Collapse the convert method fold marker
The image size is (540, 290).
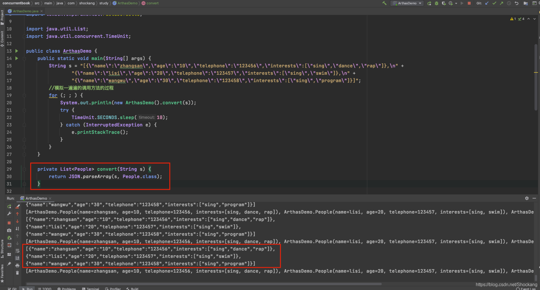pos(24,169)
